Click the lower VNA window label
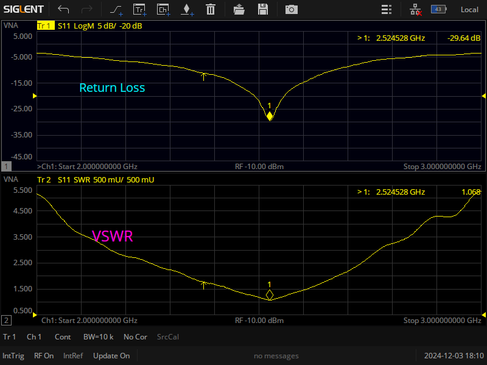 point(11,179)
